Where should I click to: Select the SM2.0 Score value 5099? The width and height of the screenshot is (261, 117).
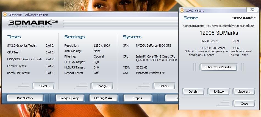click(235, 41)
